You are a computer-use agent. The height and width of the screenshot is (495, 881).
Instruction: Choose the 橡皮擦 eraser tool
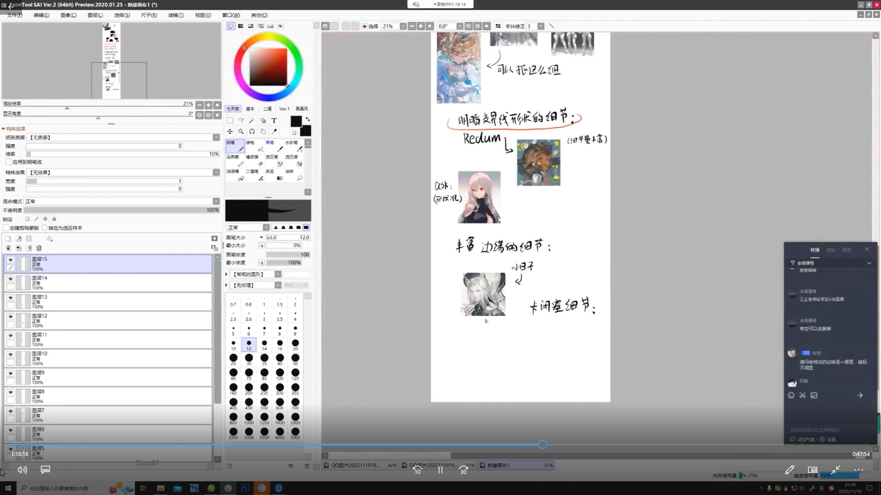tap(255, 160)
